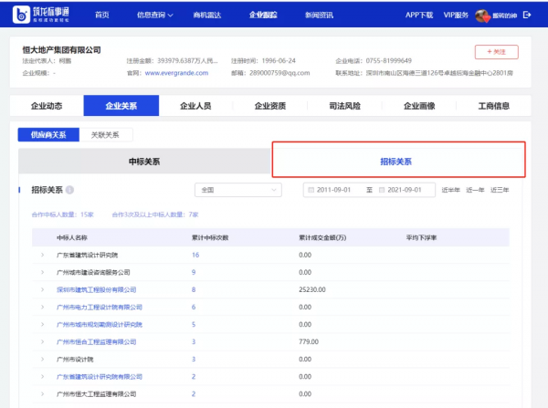Click 累计成交金额(万) column header
Image resolution: width=548 pixels, height=408 pixels.
coord(322,238)
